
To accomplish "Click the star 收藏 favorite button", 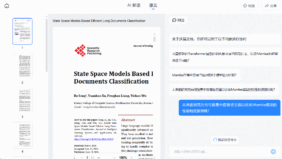I will pyautogui.click(x=249, y=6).
